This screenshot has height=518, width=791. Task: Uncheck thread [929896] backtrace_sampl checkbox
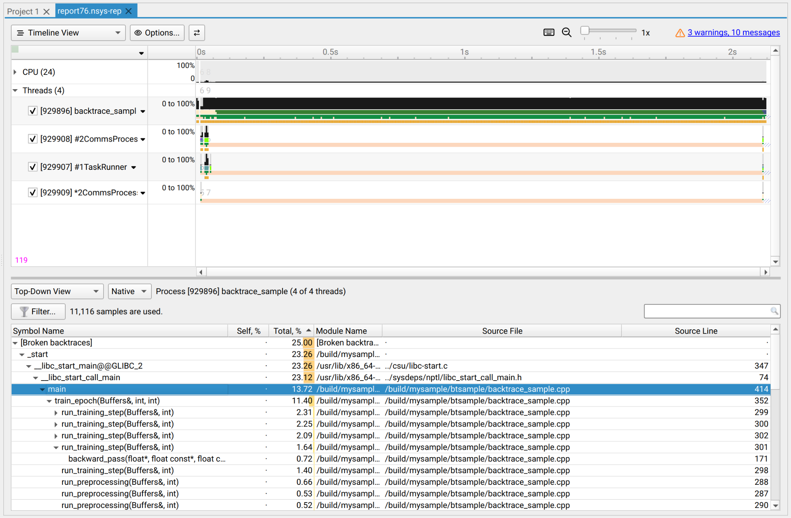click(x=33, y=111)
